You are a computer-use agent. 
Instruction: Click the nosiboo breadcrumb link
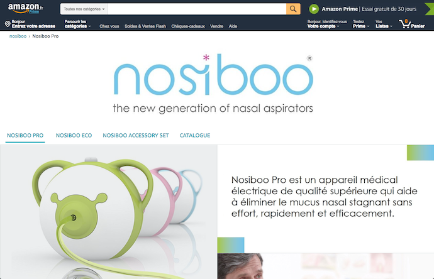(18, 36)
